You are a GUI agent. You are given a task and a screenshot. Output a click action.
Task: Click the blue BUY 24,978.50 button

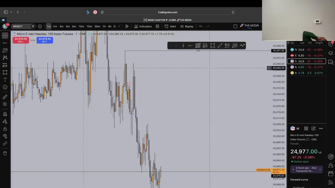pyautogui.click(x=45, y=40)
